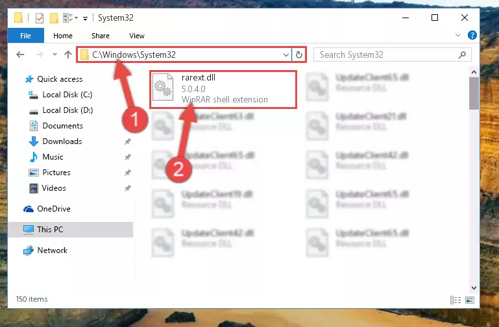The height and width of the screenshot is (327, 499).
Task: Open the recent locations dropdown arrow
Action: point(55,54)
